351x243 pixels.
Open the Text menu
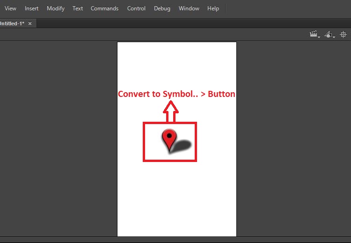[78, 8]
